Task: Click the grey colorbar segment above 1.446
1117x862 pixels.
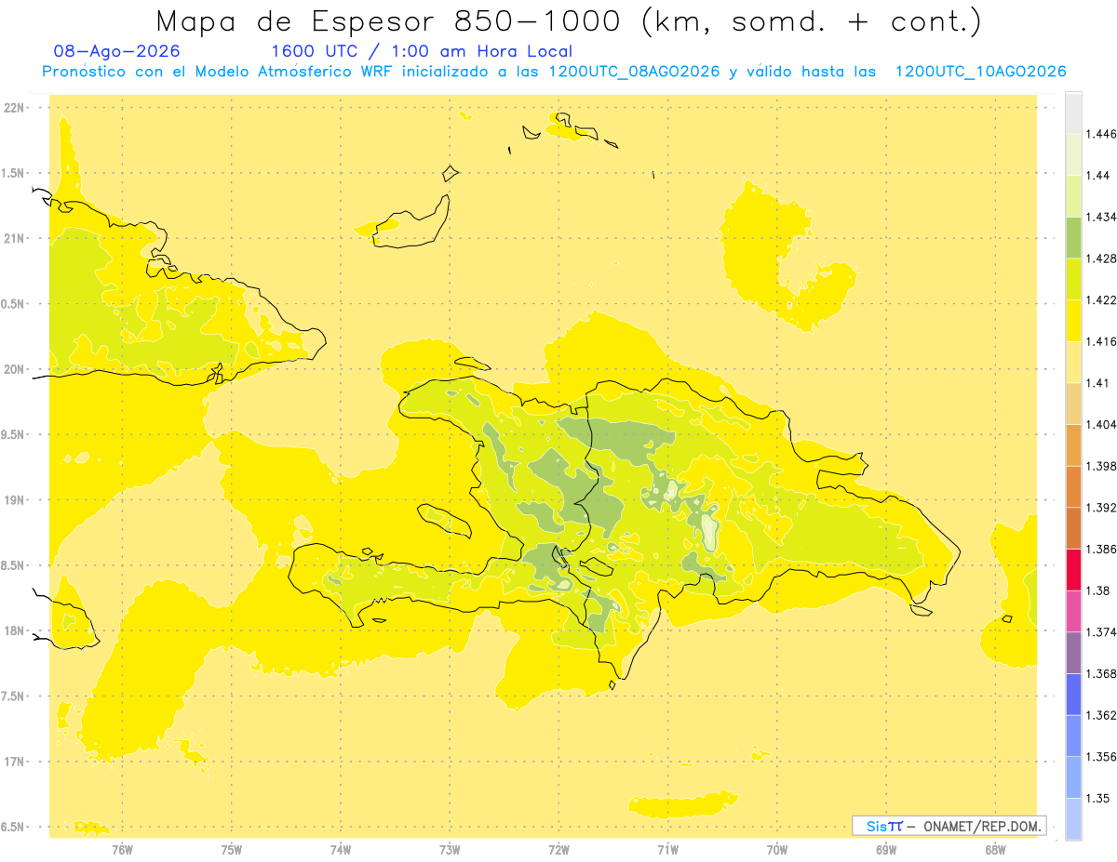Action: click(x=1073, y=113)
